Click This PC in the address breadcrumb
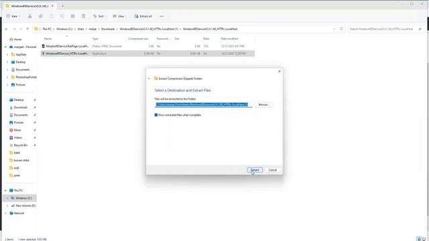 (47, 29)
